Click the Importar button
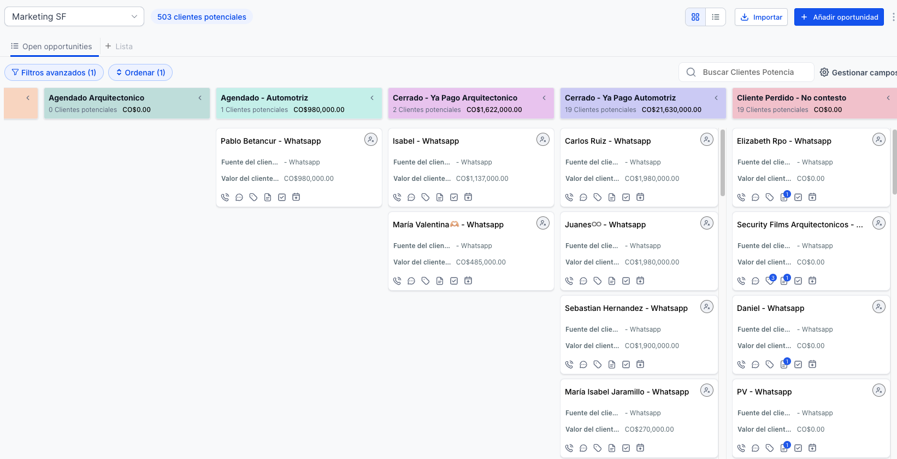Image resolution: width=897 pixels, height=459 pixels. (761, 17)
